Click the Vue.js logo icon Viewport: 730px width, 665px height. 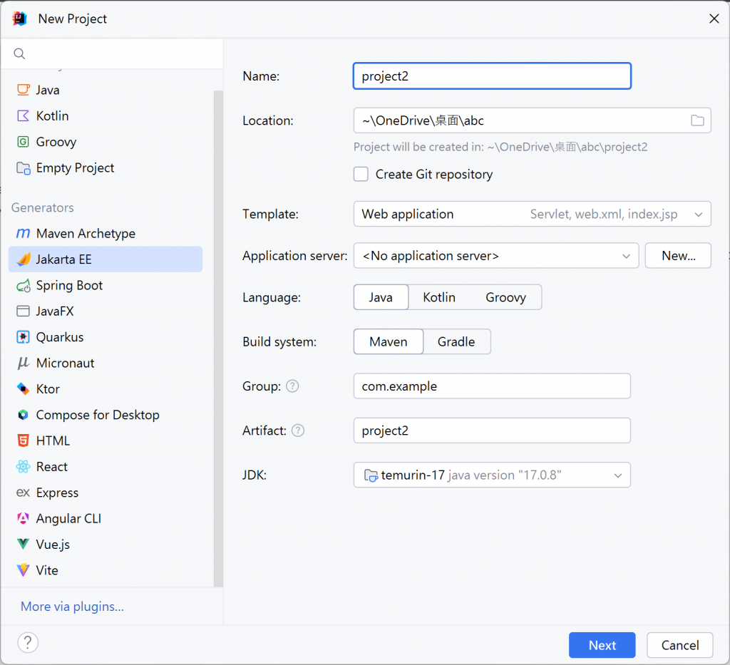(x=24, y=545)
